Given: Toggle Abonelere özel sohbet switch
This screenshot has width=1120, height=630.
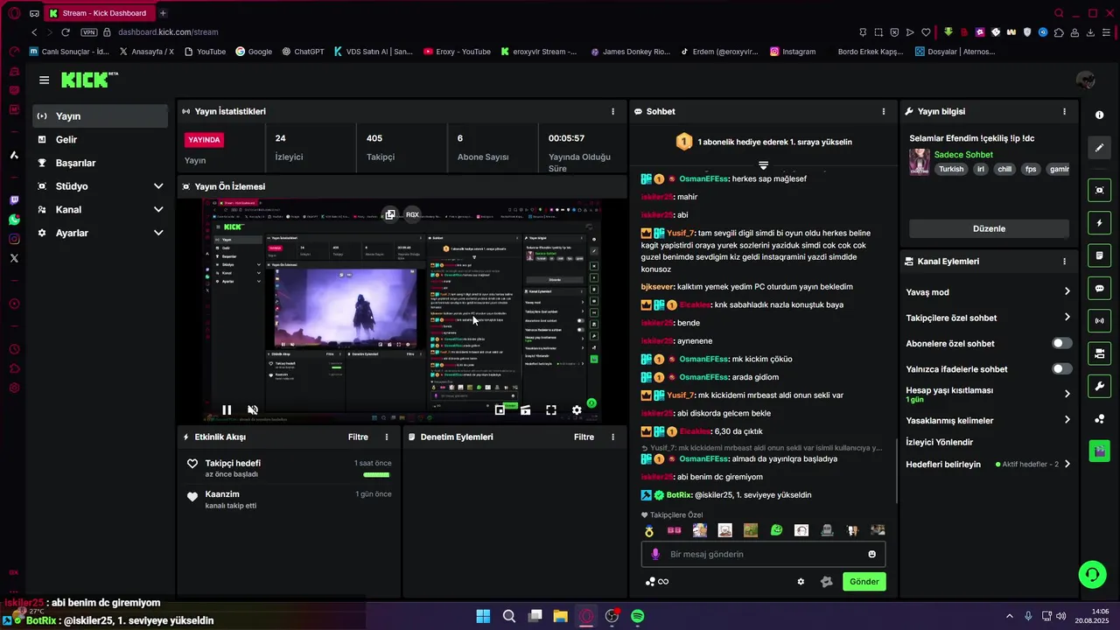Looking at the screenshot, I should 1061,343.
